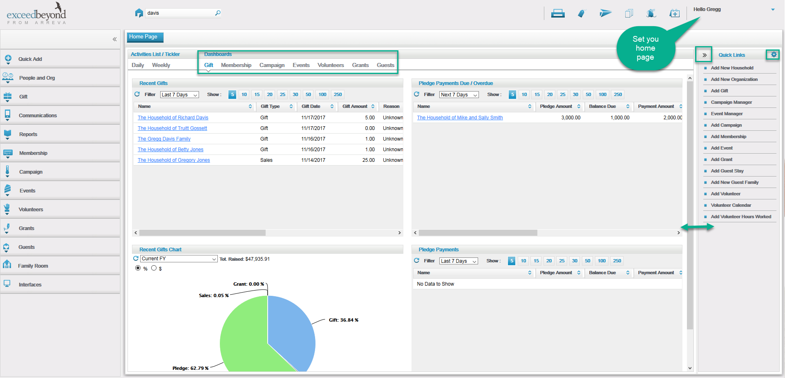Show 100 rows in Pledge Payments panel
The height and width of the screenshot is (378, 785).
point(602,261)
